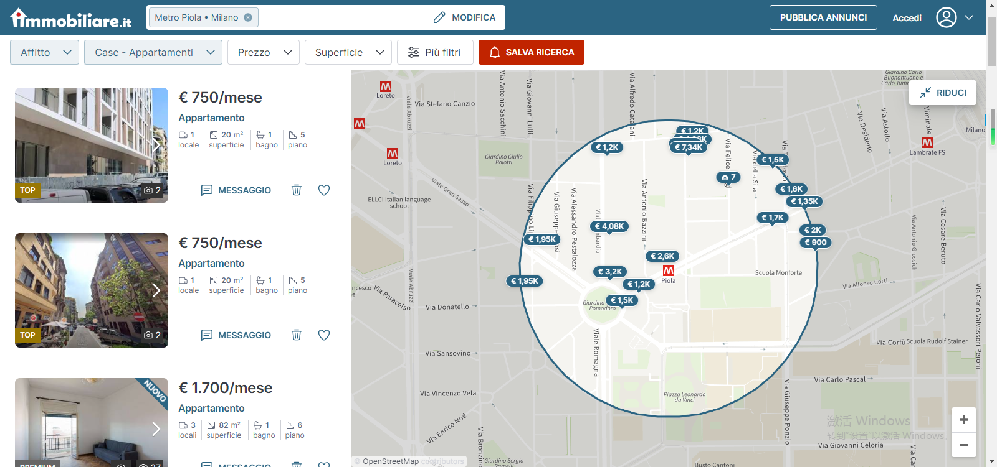
Task: Send MESSAGGIO for the second € 750 listing
Action: click(x=236, y=335)
